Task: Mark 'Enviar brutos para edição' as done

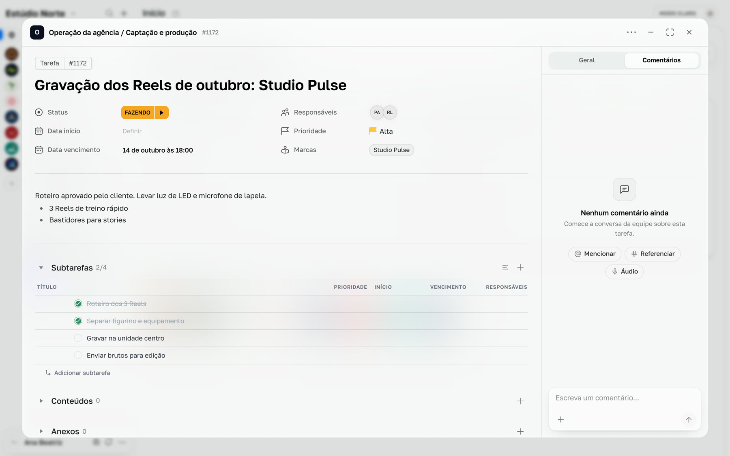Action: click(x=78, y=356)
